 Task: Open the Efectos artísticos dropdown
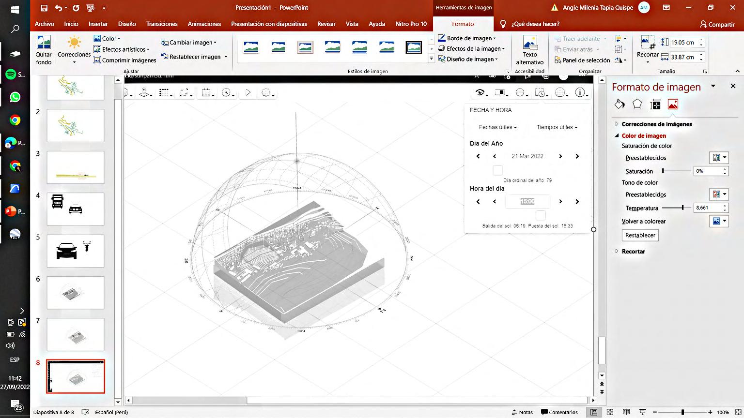point(122,49)
